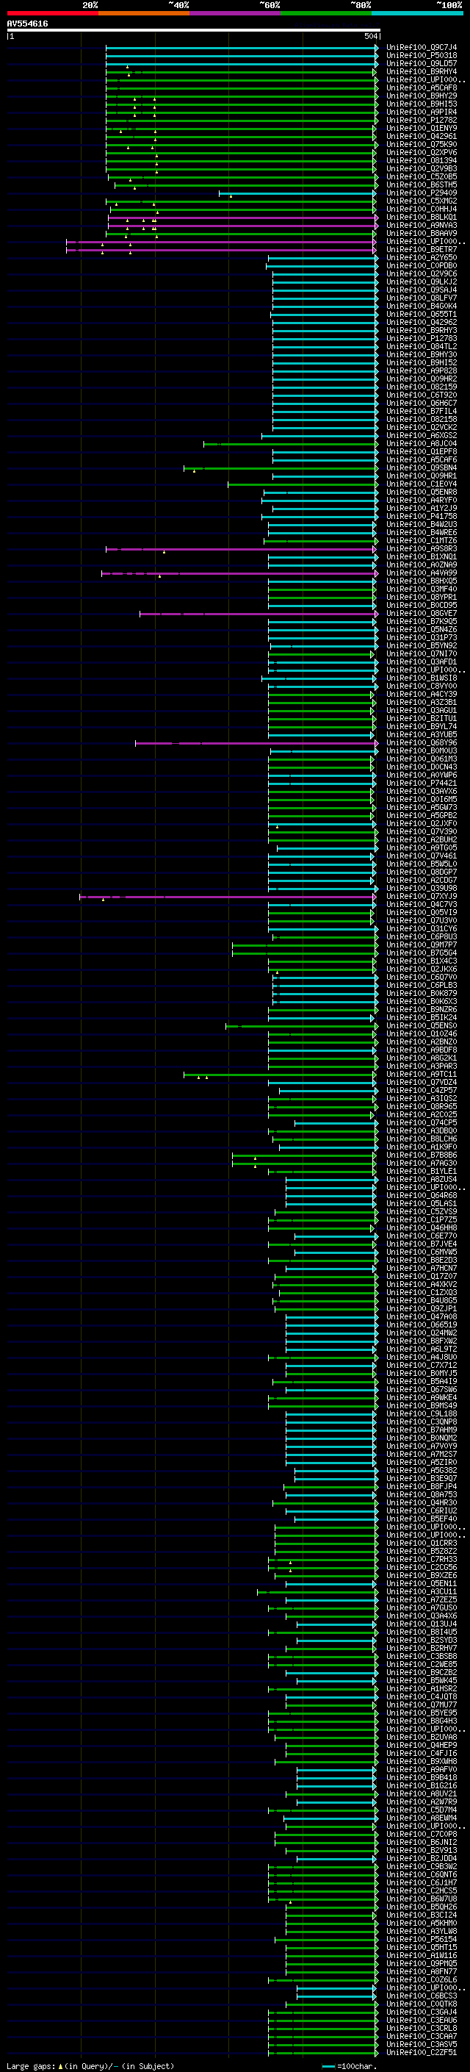Viewport: 470px width, 2072px height.
Task: Open hit UniRef100_A3CU11
Action: coord(421,1591)
